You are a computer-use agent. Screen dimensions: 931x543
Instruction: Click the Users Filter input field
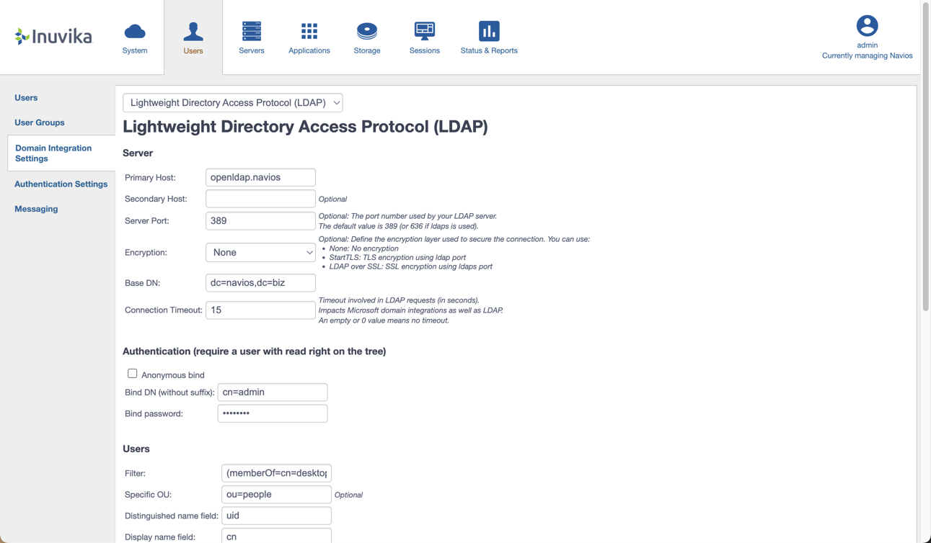tap(276, 473)
